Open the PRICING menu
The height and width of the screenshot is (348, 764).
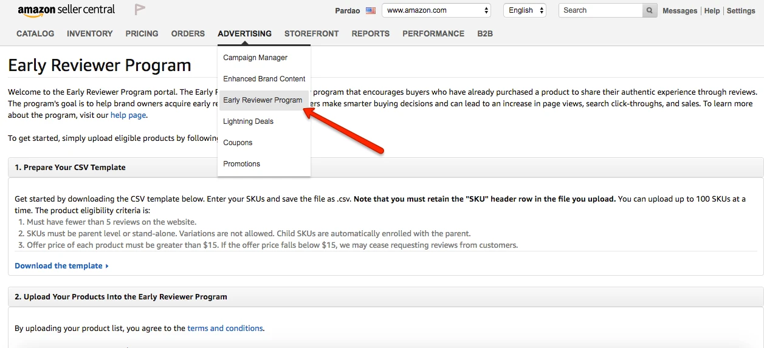click(x=142, y=33)
